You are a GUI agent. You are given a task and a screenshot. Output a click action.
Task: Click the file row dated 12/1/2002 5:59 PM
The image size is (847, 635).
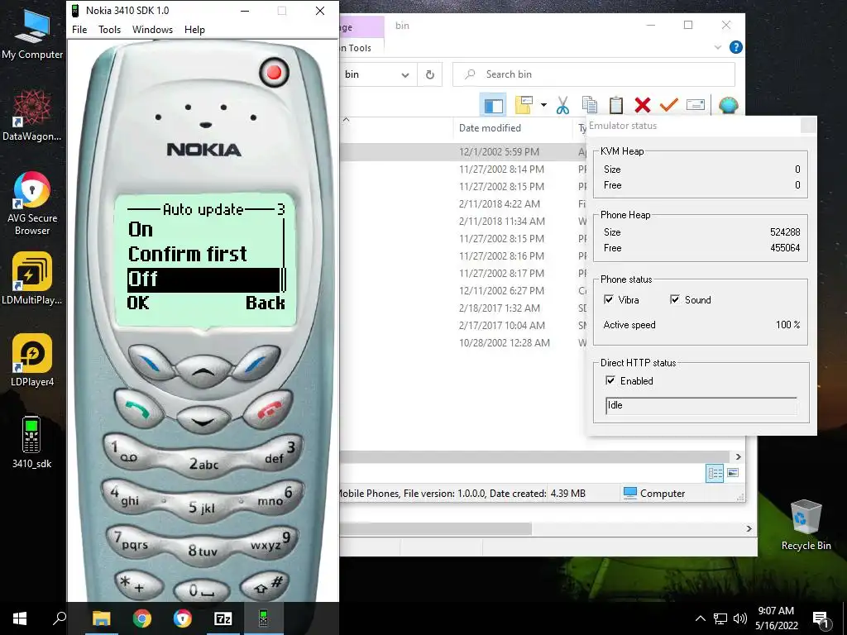tap(465, 152)
